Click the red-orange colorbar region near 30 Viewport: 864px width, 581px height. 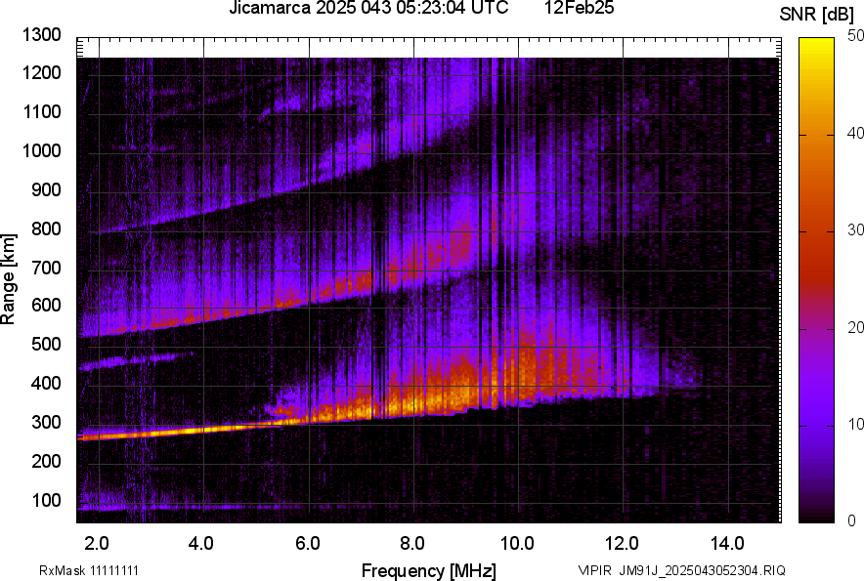pos(816,231)
